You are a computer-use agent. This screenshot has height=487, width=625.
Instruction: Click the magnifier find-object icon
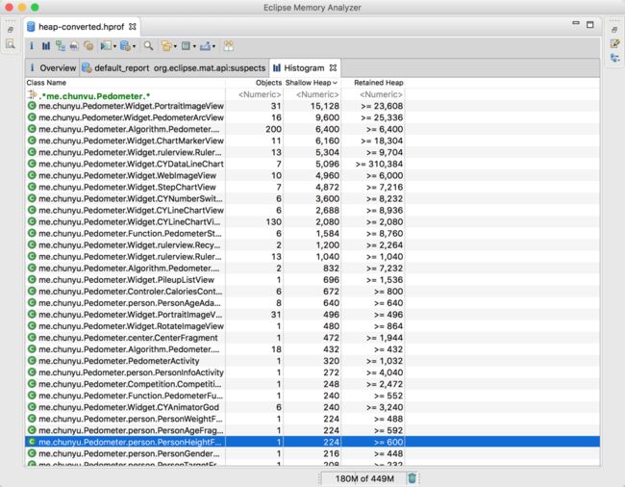148,46
